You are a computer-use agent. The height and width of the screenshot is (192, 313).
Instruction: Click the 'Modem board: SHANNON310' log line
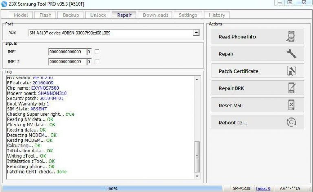tap(37, 93)
